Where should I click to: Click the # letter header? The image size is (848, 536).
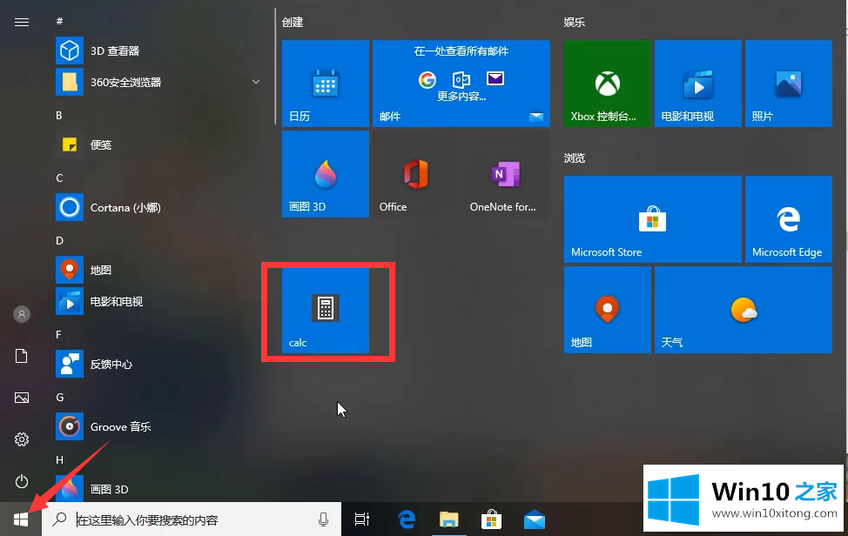[59, 21]
